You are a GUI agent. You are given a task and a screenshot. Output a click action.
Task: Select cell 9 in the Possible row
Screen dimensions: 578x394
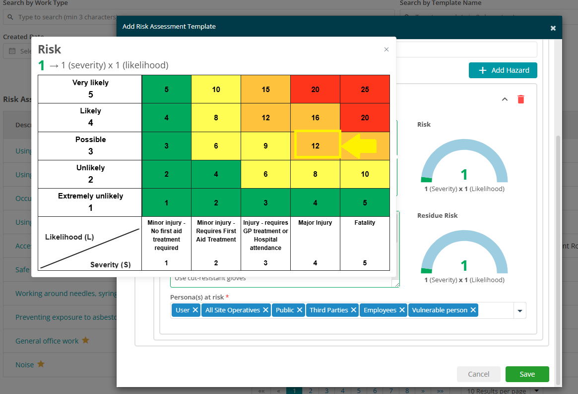[265, 146]
